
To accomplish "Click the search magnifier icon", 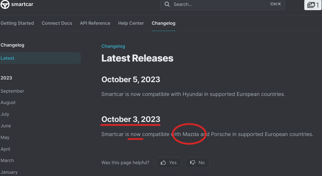I will pyautogui.click(x=167, y=5).
